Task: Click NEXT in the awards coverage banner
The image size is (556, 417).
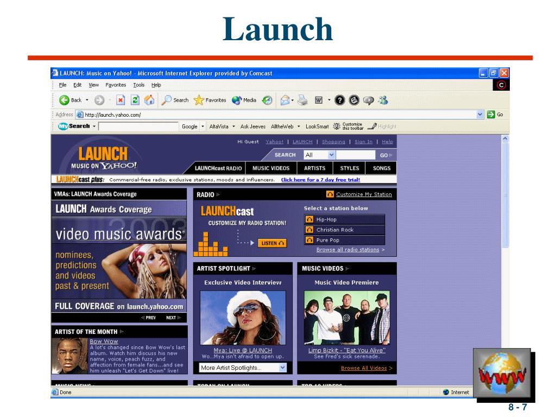Action: [173, 317]
